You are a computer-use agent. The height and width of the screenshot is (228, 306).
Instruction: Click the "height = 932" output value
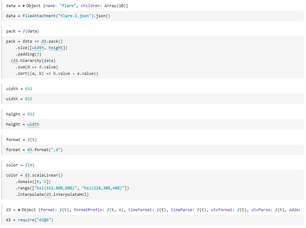[31, 114]
